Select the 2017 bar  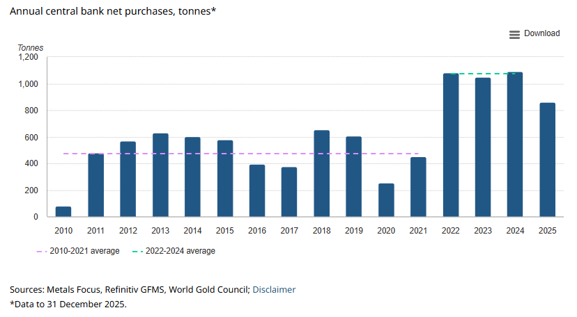(x=289, y=193)
